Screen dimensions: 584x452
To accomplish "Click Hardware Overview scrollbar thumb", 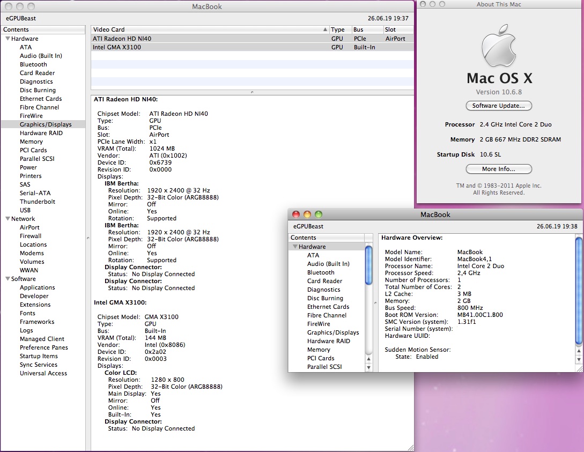I will 579,291.
